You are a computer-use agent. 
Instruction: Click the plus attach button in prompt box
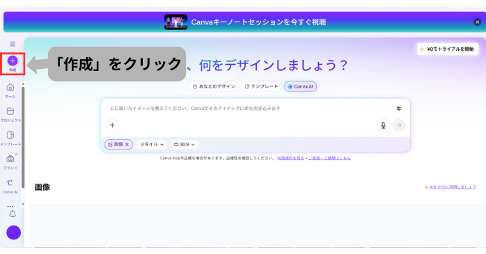click(x=112, y=125)
